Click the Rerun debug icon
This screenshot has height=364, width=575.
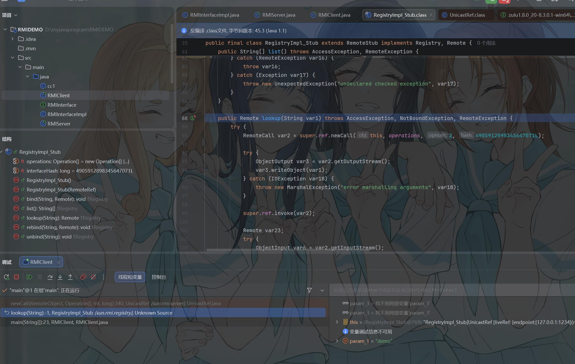[7, 277]
